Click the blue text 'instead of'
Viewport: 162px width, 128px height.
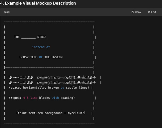point(41,47)
